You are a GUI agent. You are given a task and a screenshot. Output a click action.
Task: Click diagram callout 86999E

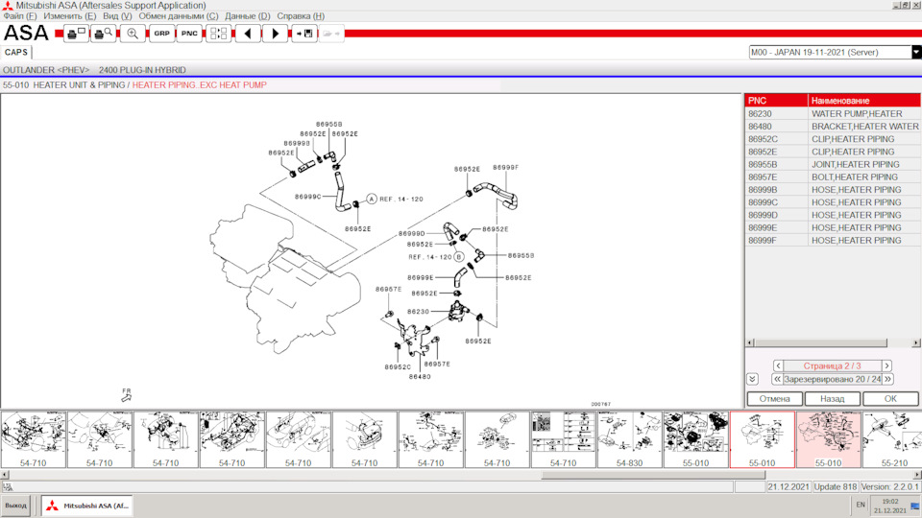(x=420, y=278)
